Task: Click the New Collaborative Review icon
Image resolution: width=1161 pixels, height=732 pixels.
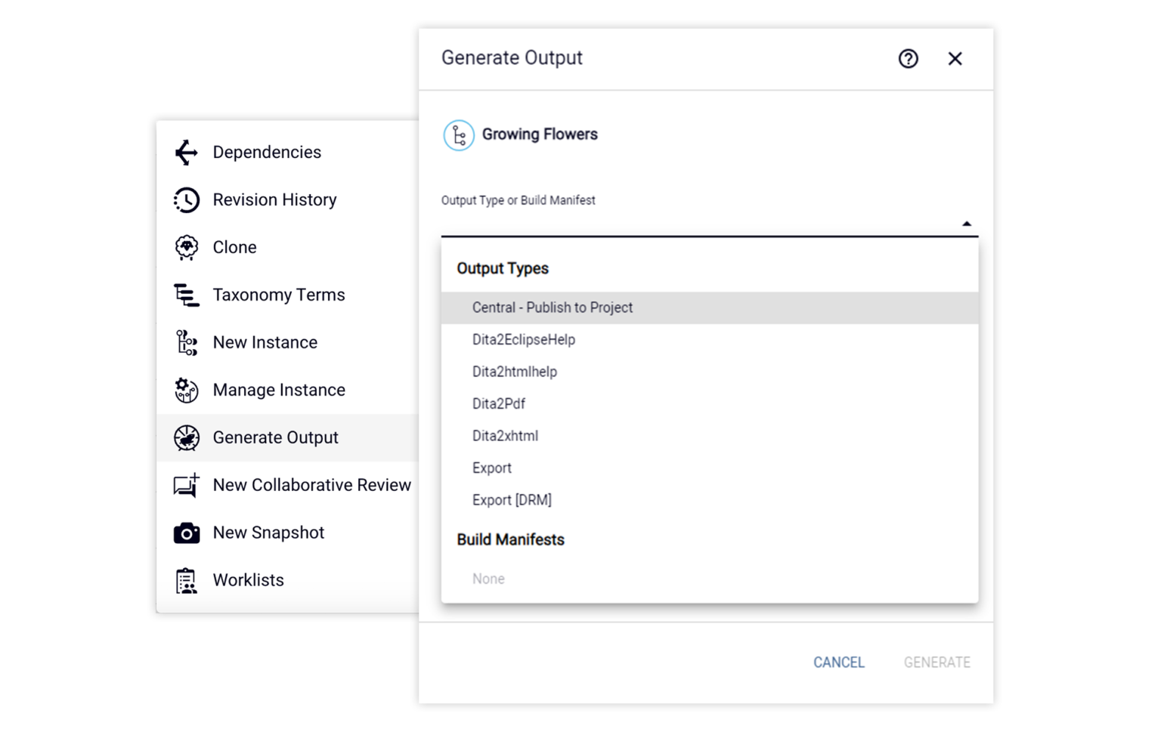Action: 186,486
